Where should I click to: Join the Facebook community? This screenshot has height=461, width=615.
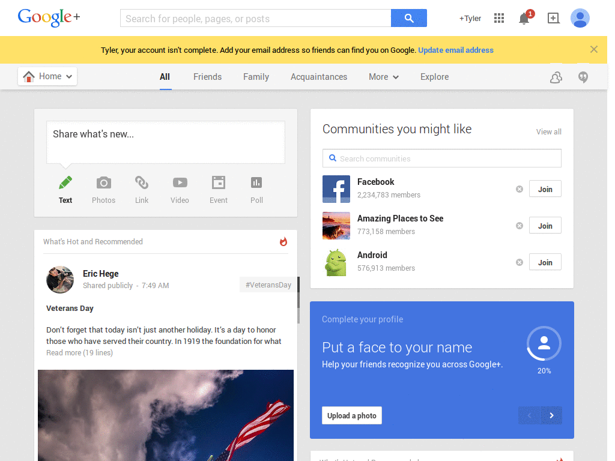pyautogui.click(x=545, y=189)
